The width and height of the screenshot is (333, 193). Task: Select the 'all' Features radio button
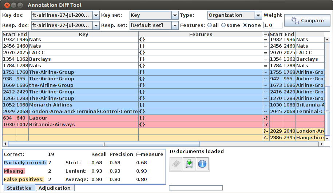(x=210, y=25)
